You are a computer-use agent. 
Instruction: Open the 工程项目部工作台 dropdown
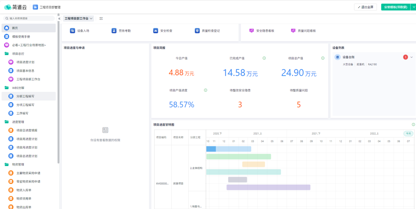click(x=79, y=18)
